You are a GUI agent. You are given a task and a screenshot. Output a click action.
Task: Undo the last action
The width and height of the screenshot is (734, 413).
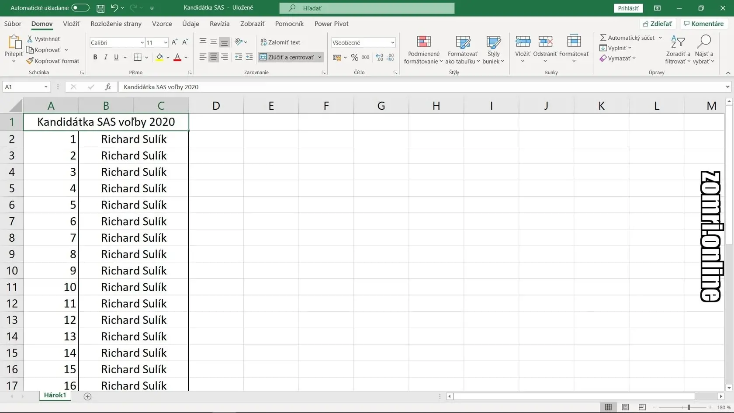[114, 8]
